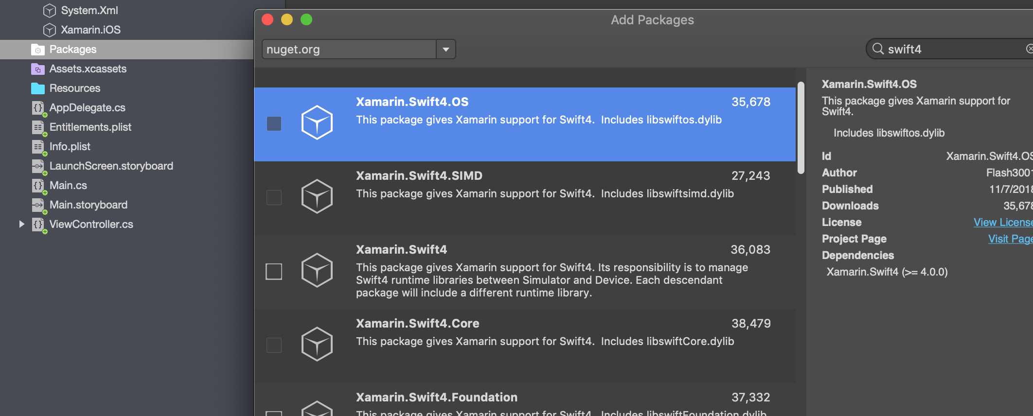Click the Main.storyboard file icon

38,205
